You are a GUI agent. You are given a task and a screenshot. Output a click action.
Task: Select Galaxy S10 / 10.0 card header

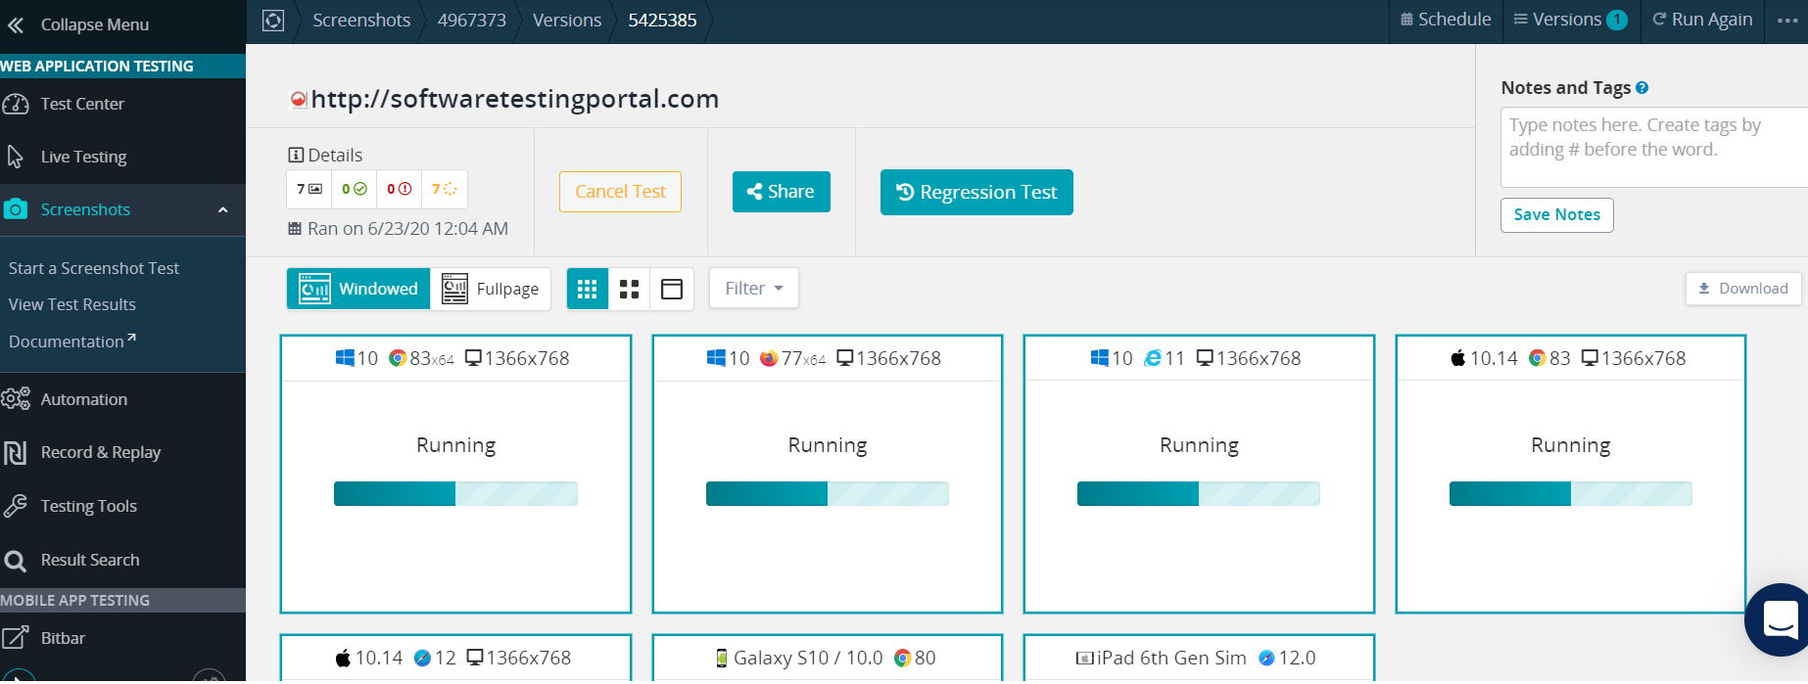(x=828, y=658)
